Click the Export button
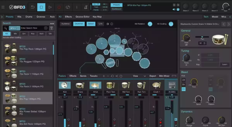 pyautogui.click(x=153, y=76)
